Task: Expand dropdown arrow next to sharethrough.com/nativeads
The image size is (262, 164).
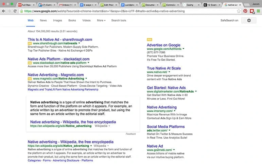Action: pyautogui.click(x=79, y=43)
